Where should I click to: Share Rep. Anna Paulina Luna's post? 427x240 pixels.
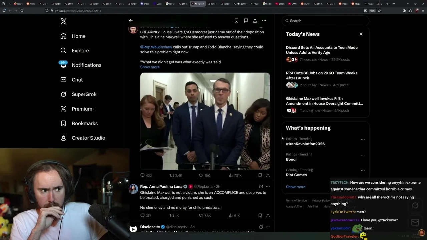pyautogui.click(x=268, y=216)
